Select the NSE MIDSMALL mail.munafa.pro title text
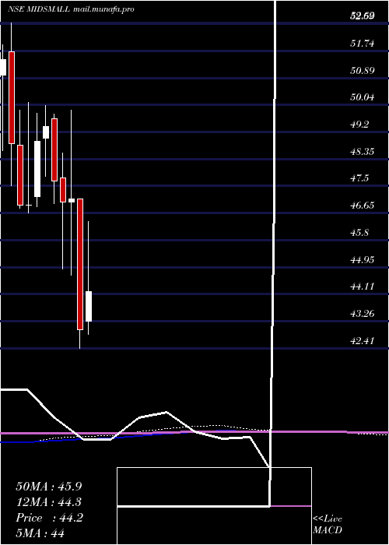The image size is (389, 545). (x=71, y=9)
